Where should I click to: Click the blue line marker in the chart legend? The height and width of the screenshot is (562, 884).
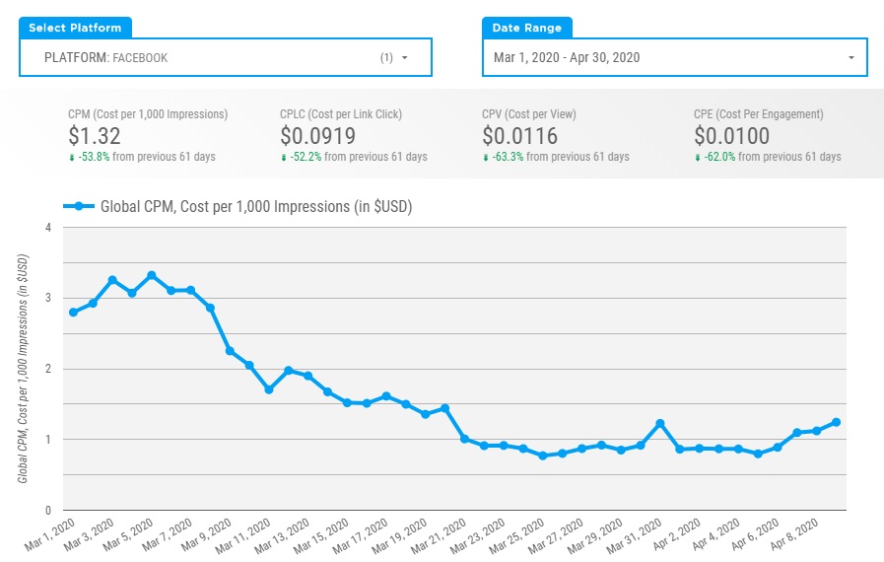pyautogui.click(x=79, y=206)
